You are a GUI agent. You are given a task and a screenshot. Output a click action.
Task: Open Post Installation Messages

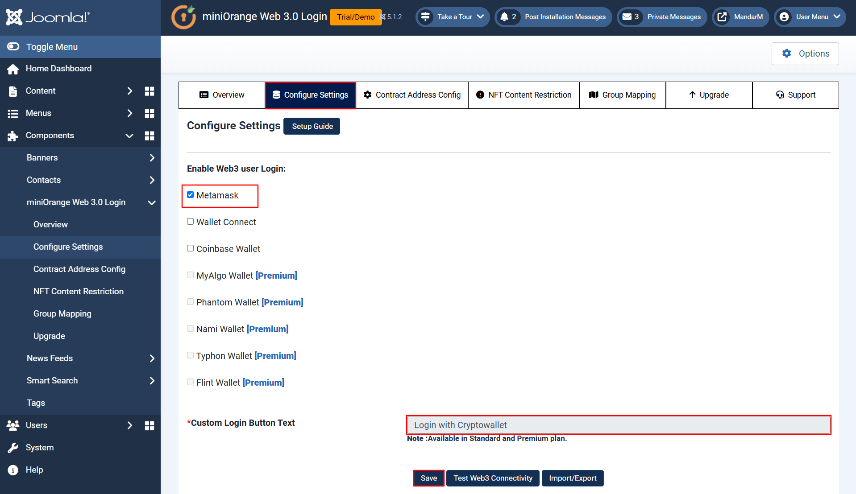pos(553,17)
